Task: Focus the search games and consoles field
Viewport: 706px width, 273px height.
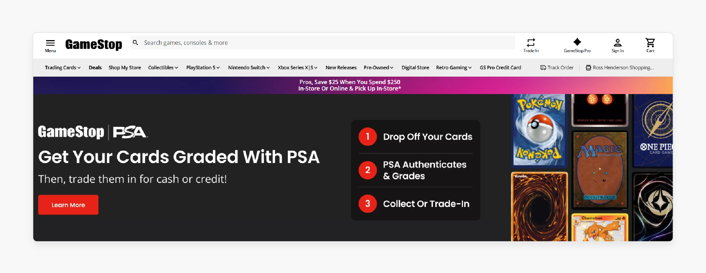Action: tap(323, 43)
